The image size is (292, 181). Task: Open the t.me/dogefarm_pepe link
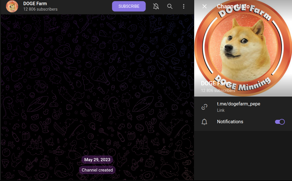pos(238,104)
